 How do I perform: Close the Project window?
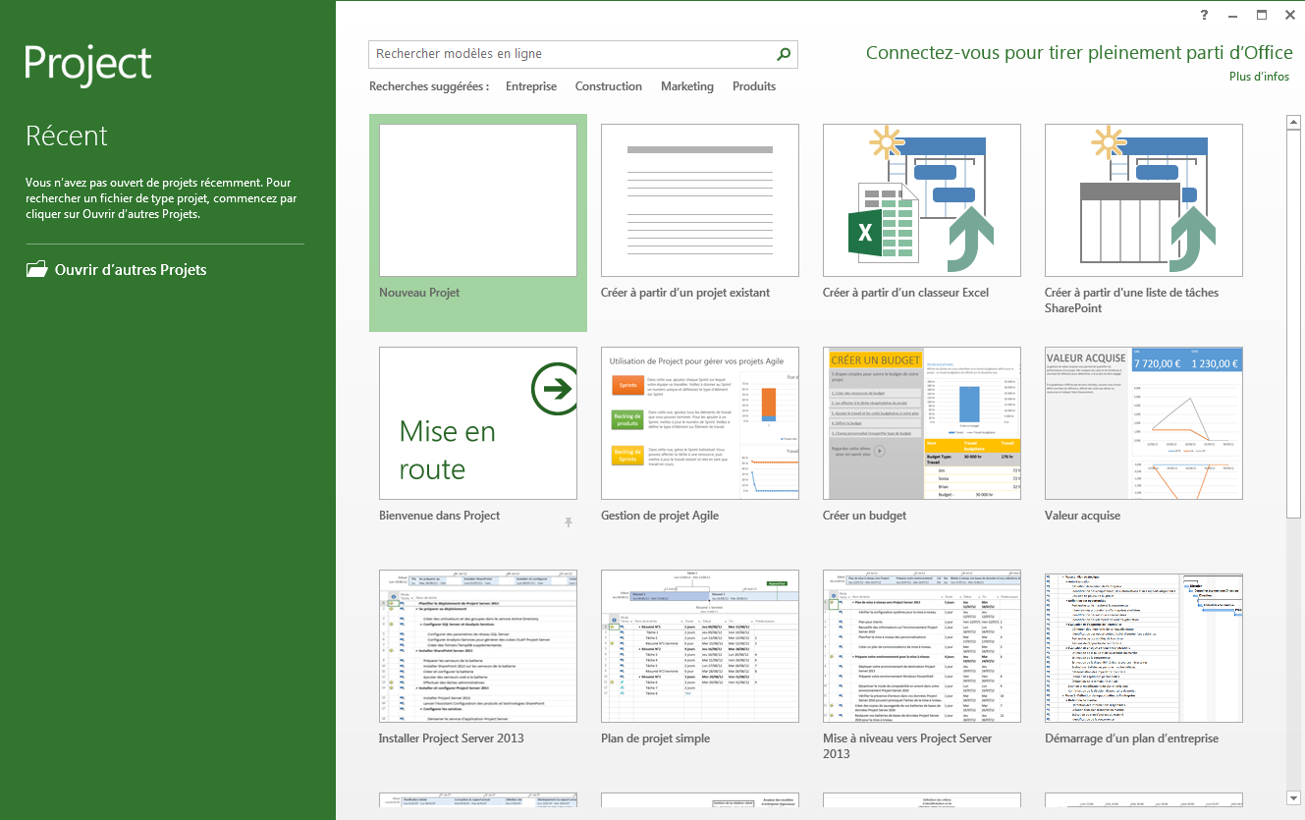(1288, 15)
